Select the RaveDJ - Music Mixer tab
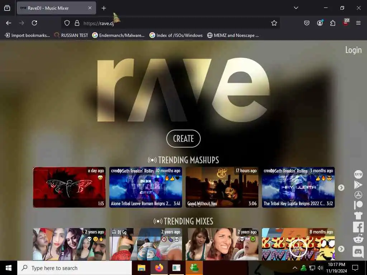 (x=56, y=8)
